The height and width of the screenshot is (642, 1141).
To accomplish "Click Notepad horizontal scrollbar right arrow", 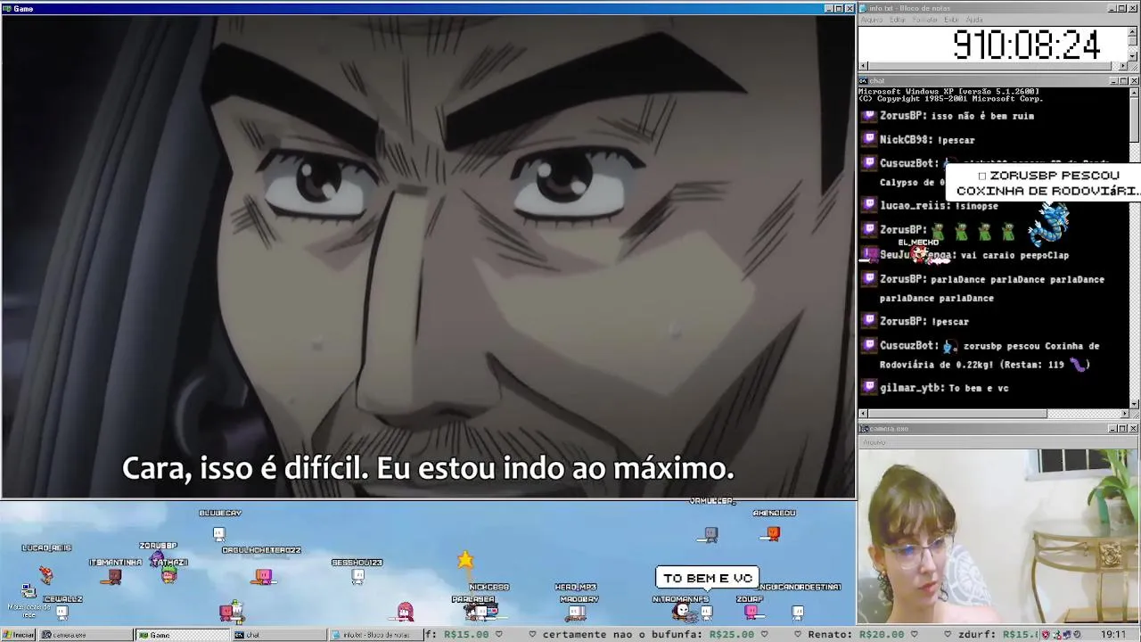I will tap(1123, 66).
